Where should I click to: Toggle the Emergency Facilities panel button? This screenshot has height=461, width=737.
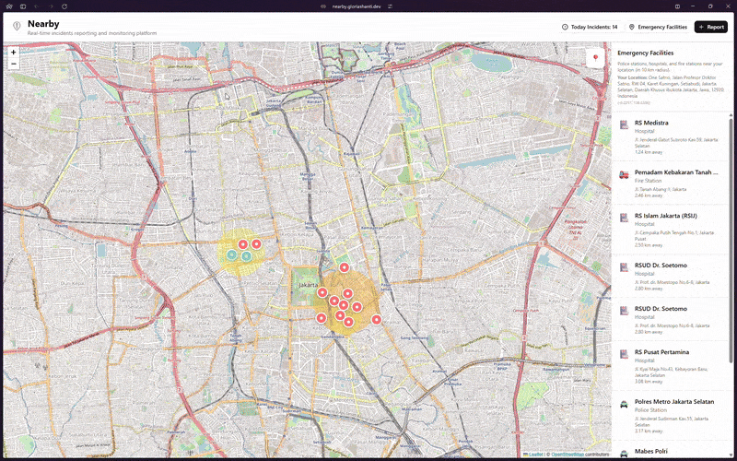658,27
